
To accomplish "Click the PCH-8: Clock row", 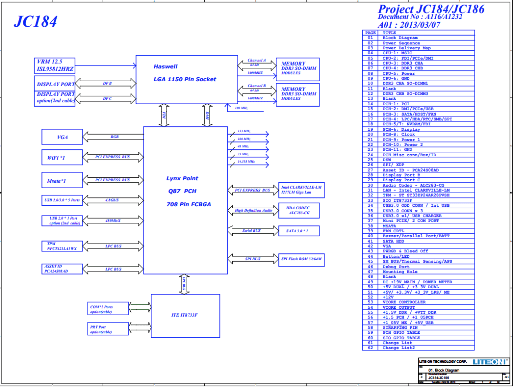I will coord(418,134).
